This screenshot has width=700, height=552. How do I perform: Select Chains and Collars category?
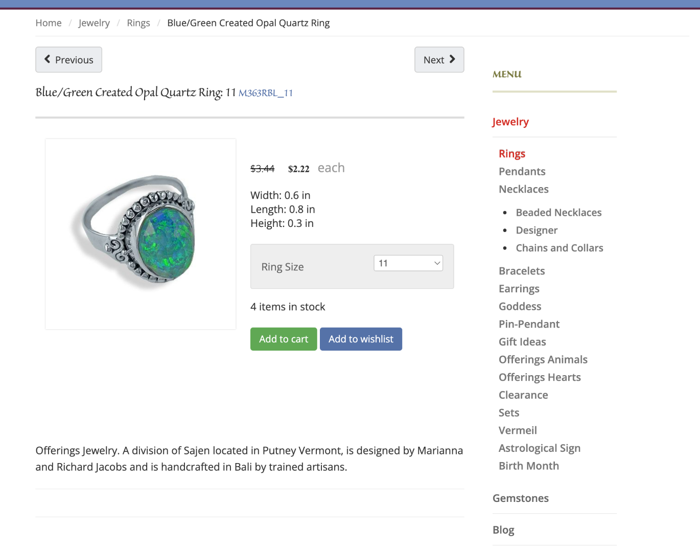coord(559,248)
